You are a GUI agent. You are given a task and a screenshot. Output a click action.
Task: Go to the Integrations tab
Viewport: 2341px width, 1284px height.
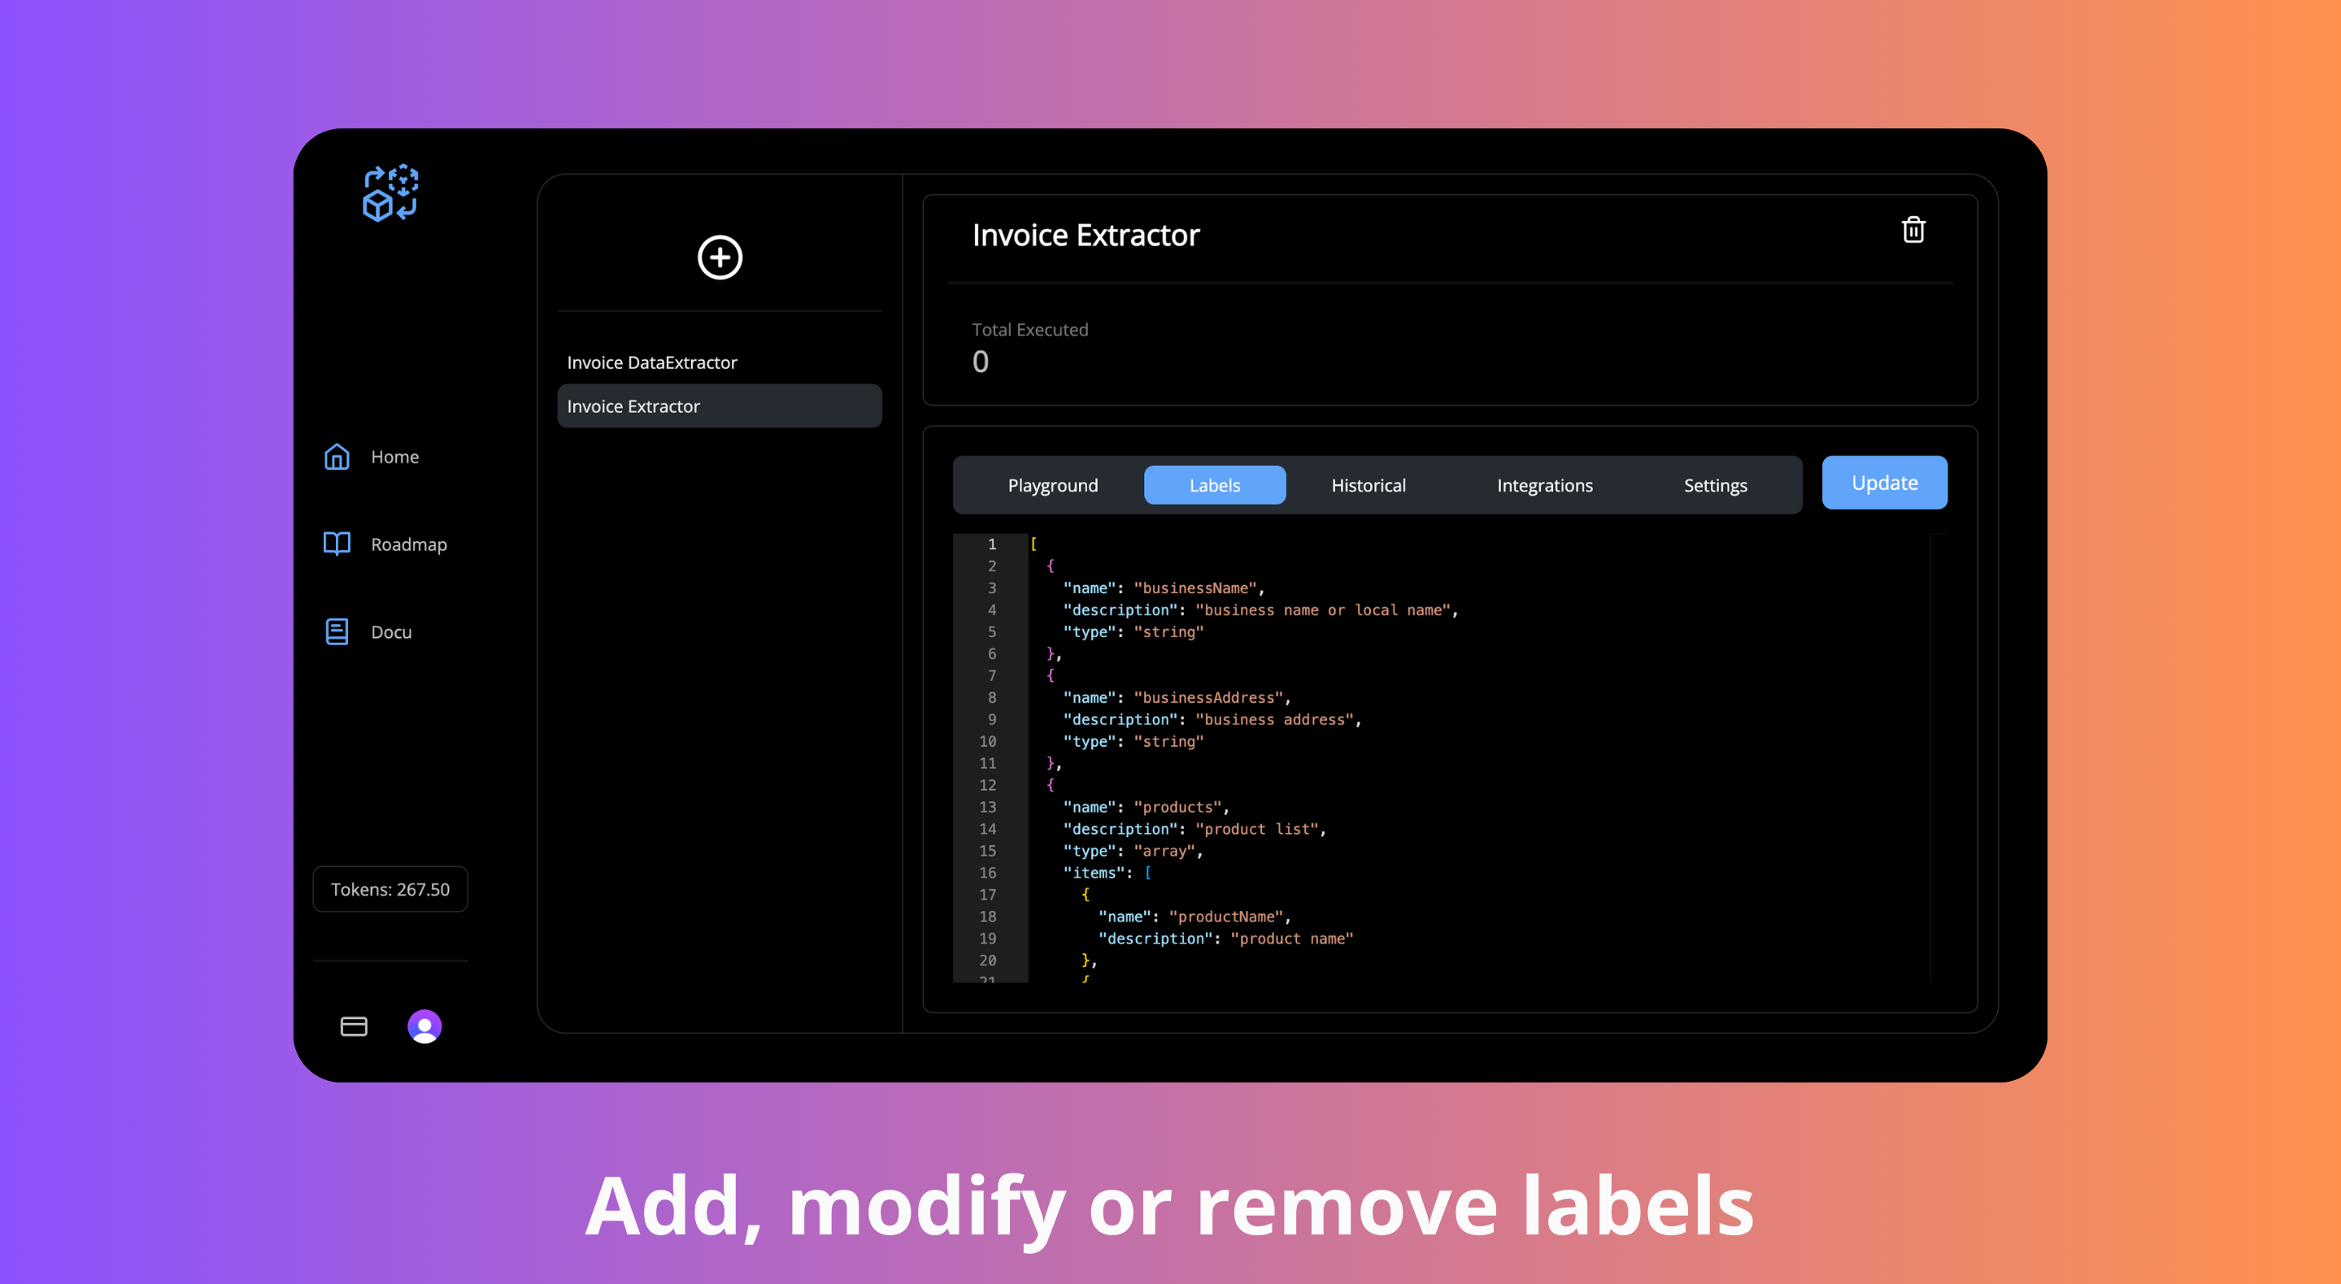1544,485
